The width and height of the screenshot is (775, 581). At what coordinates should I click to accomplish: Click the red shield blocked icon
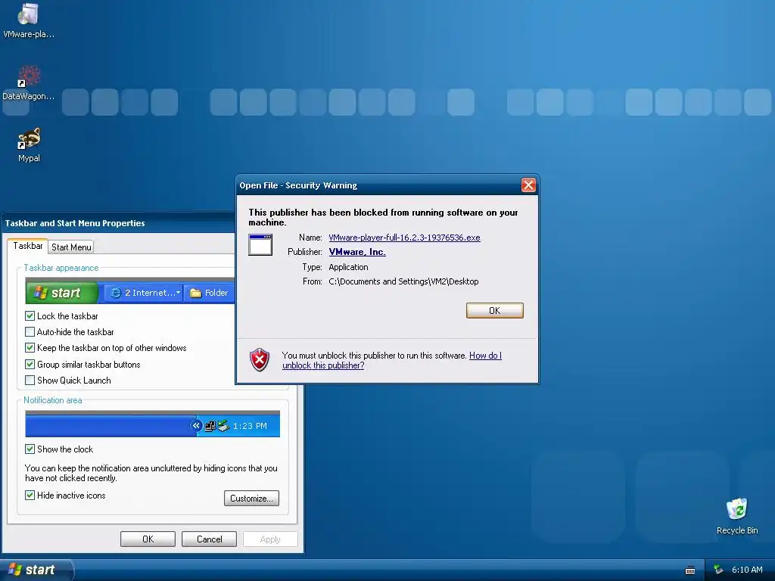click(x=260, y=359)
